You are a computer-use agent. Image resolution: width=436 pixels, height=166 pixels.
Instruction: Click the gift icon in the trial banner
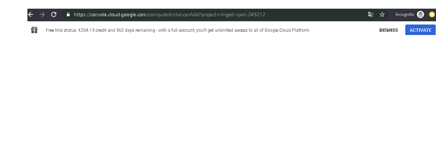(x=34, y=30)
